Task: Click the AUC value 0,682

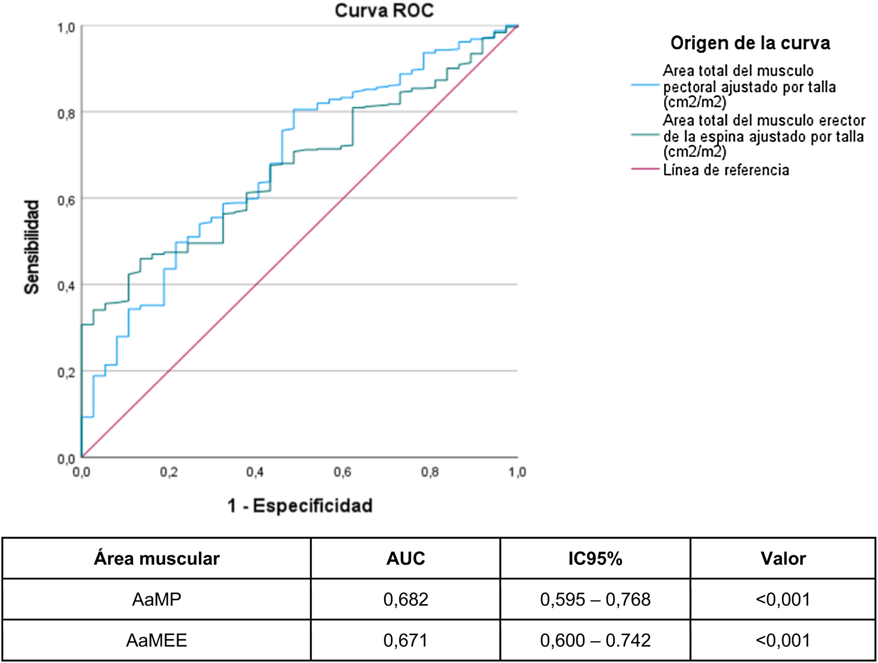Action: [405, 600]
